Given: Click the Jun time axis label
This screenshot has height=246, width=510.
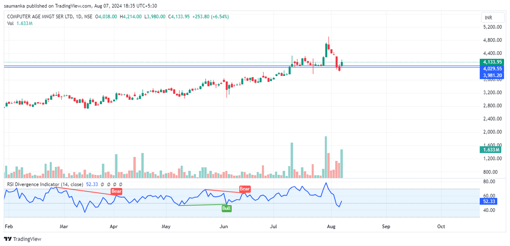Looking at the screenshot, I should pyautogui.click(x=223, y=227).
